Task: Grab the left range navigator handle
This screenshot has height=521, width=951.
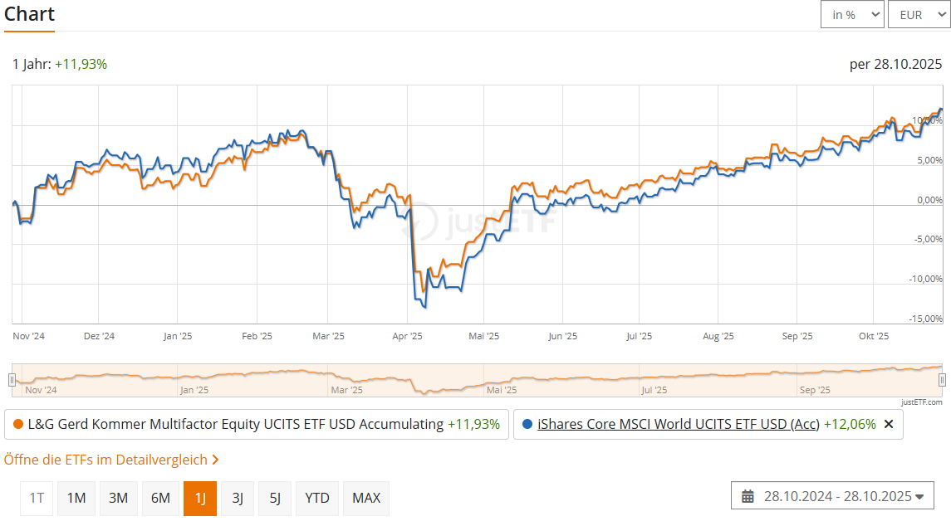Action: (12, 380)
